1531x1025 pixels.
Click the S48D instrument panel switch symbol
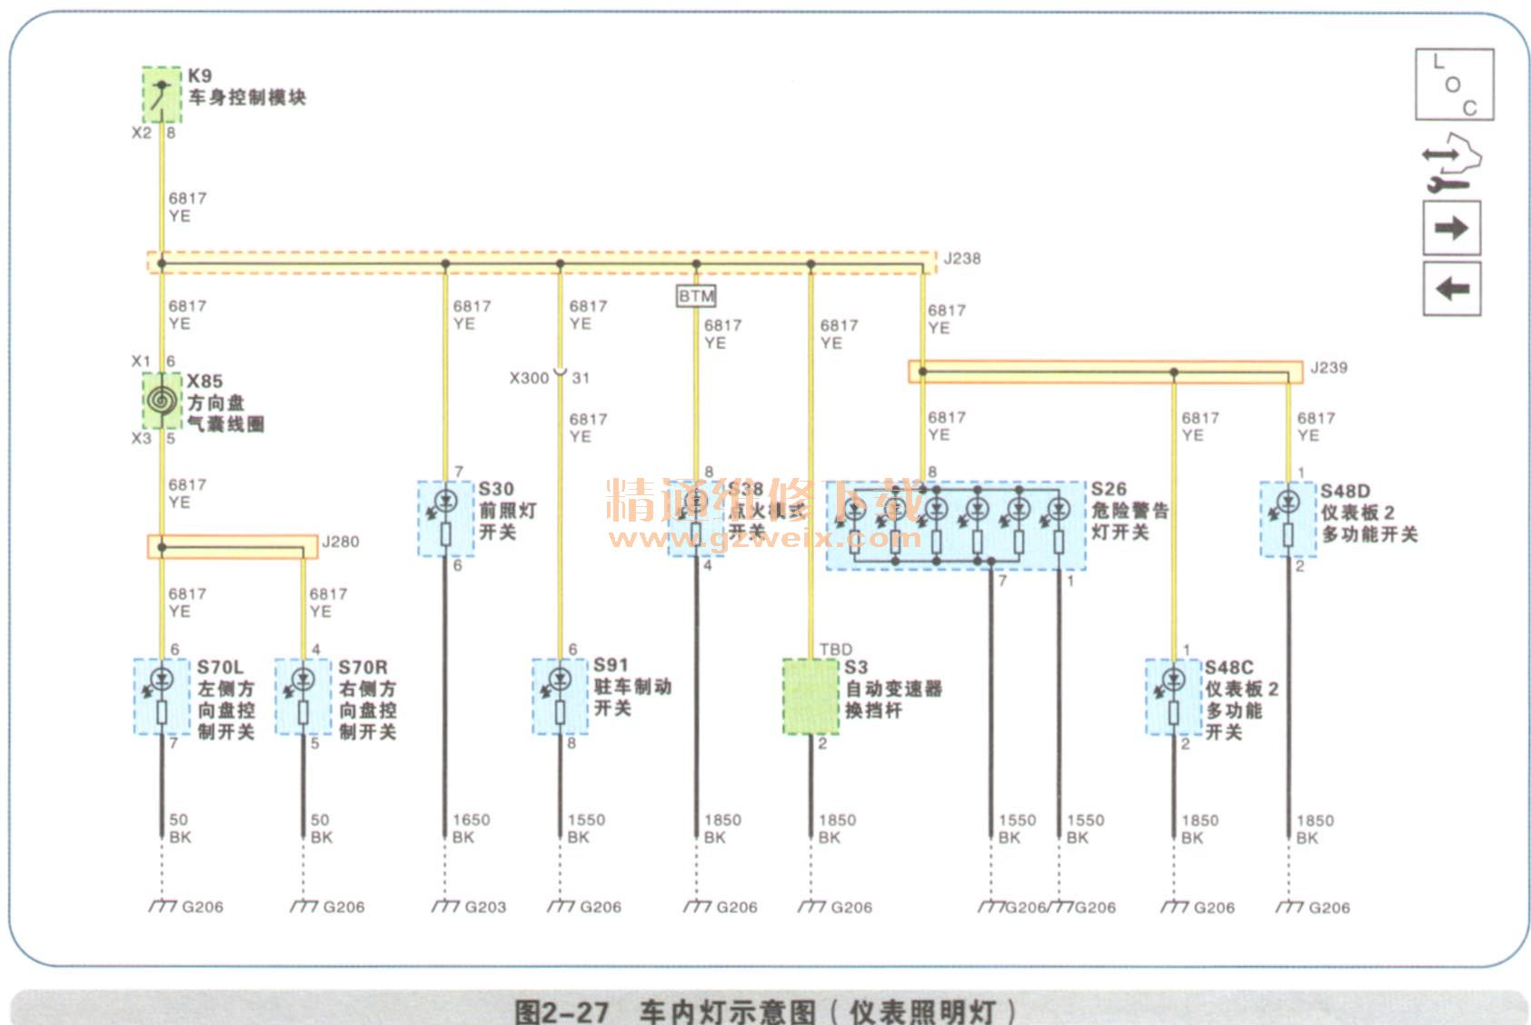point(1288,519)
